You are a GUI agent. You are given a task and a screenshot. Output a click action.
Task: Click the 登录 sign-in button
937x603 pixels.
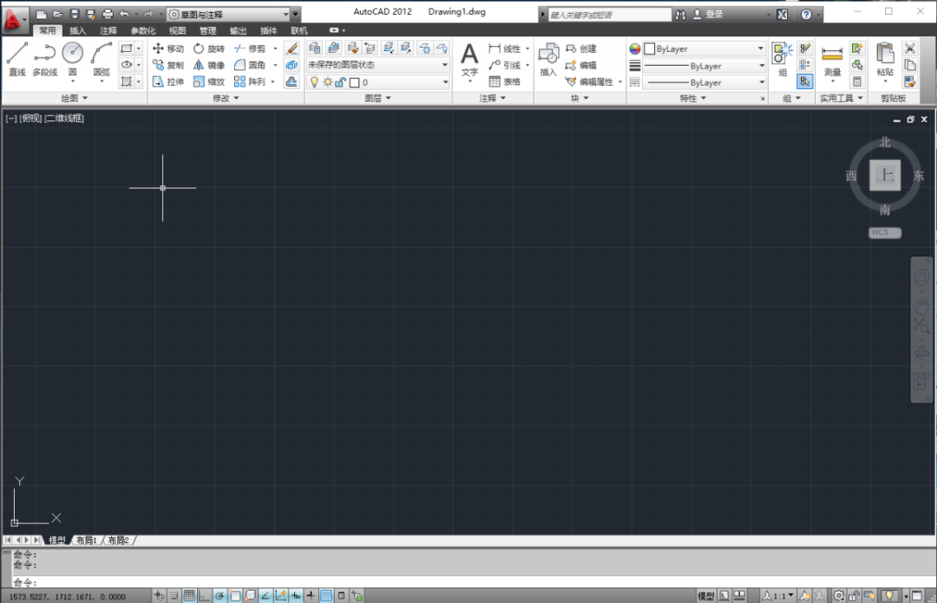pos(708,15)
